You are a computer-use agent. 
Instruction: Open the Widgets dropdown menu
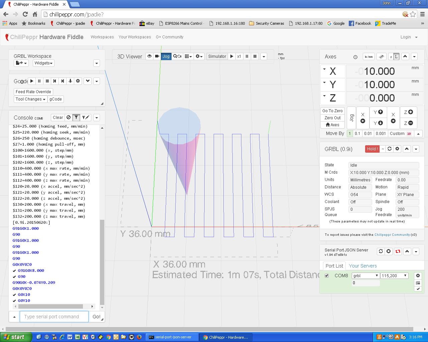(x=43, y=63)
